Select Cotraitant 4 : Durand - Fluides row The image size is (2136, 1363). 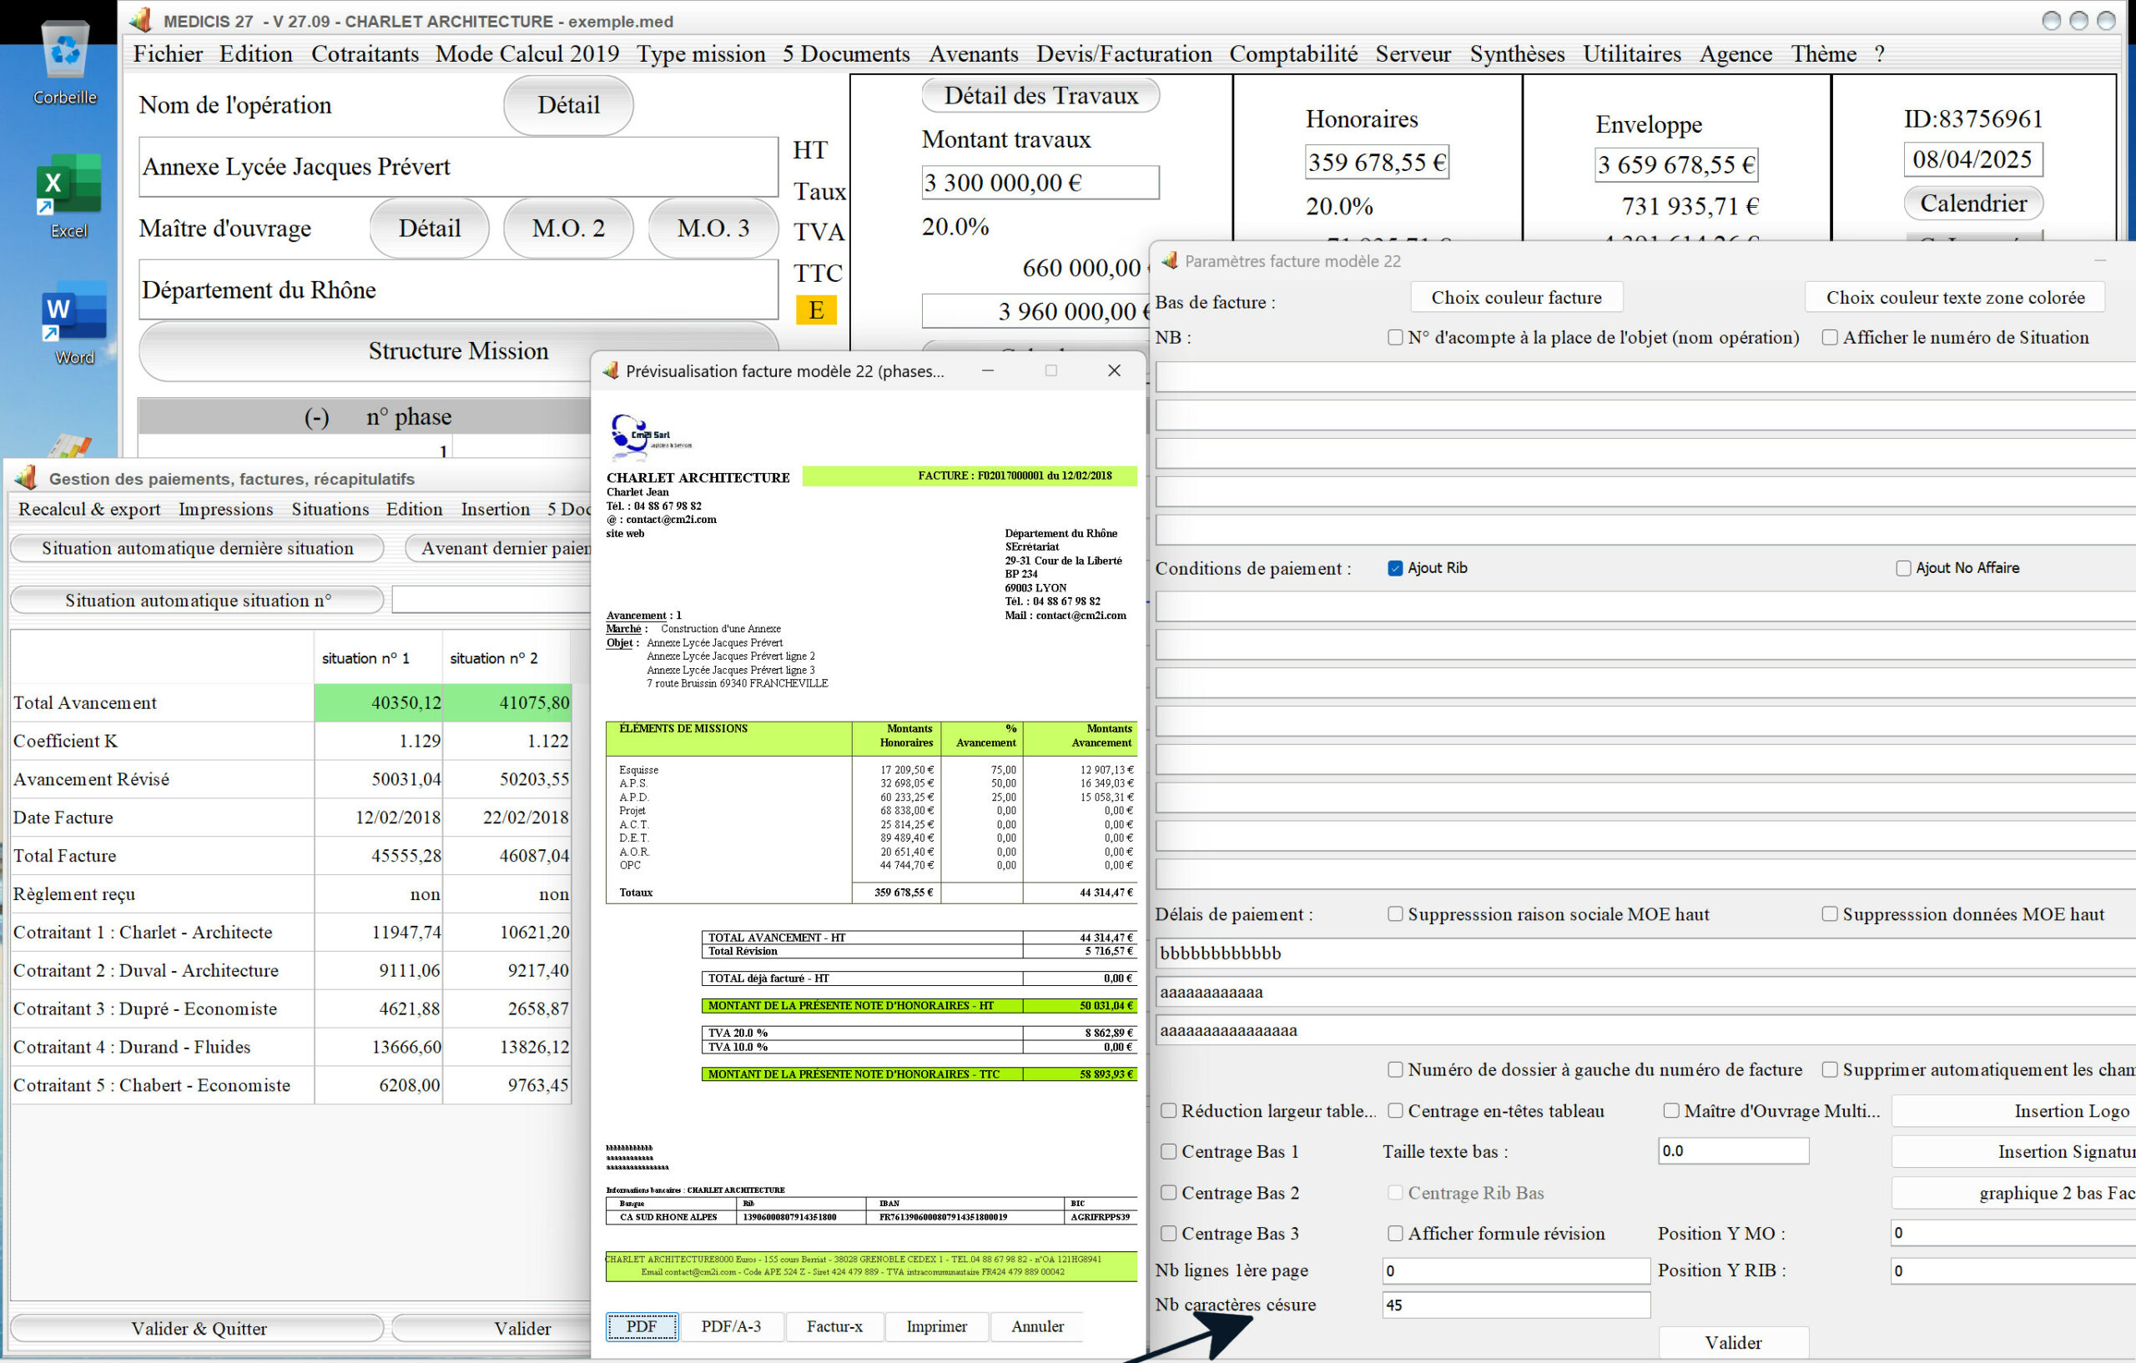pyautogui.click(x=291, y=1046)
